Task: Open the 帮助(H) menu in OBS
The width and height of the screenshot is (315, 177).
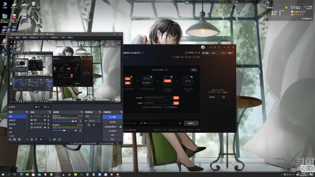Action: click(70, 37)
